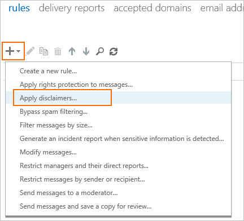Move rule up with arrow icon

(x=72, y=51)
